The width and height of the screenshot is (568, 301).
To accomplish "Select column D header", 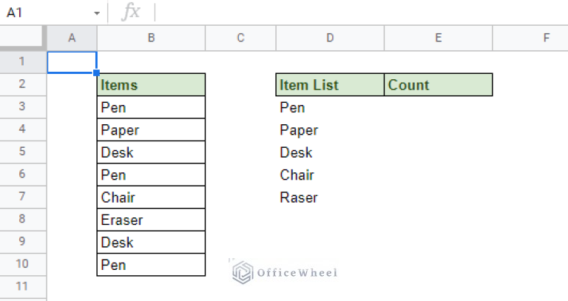I will [x=330, y=38].
